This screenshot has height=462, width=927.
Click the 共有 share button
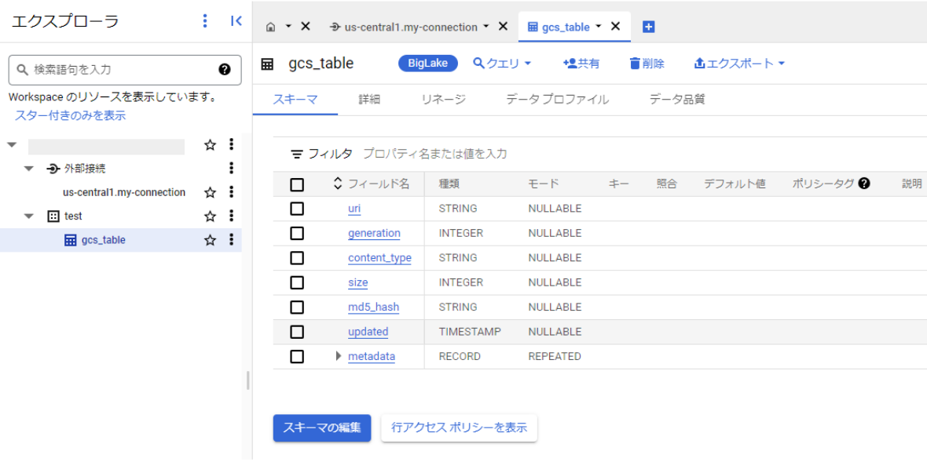click(581, 64)
